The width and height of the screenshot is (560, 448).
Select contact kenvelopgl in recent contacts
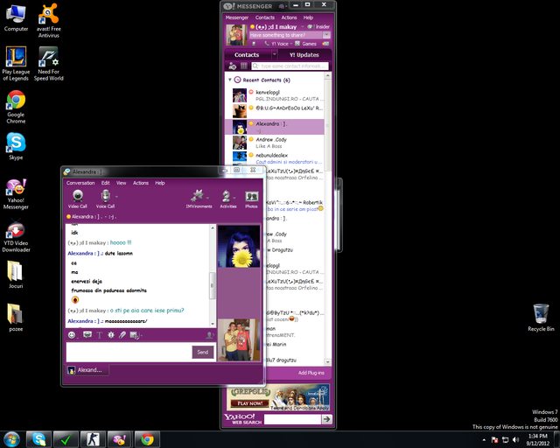click(274, 95)
